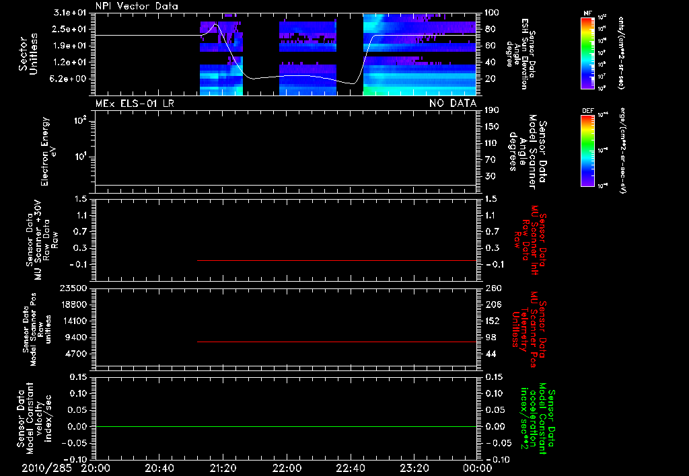
Task: Click the 23500 scanner position tick value
Action: [73, 288]
